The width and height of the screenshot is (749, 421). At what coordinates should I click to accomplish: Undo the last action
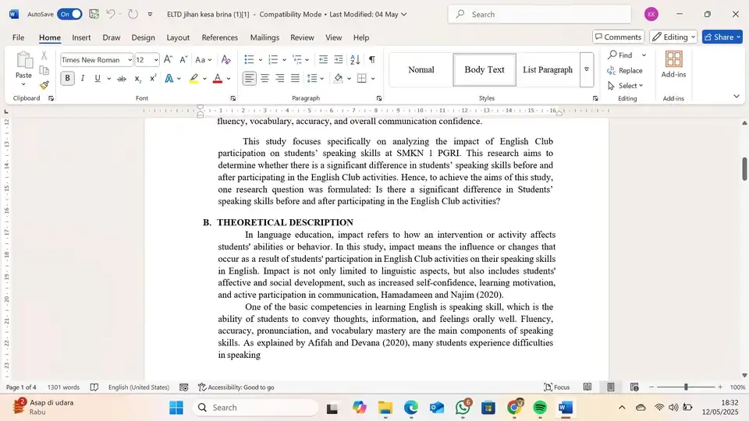coord(110,14)
